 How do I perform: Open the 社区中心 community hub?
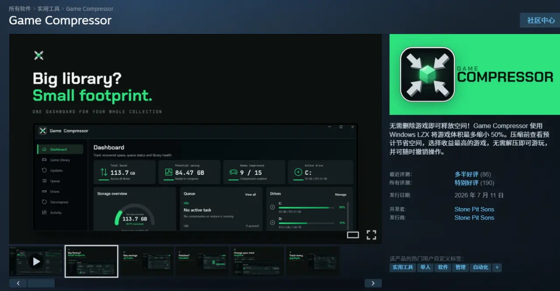pos(541,21)
